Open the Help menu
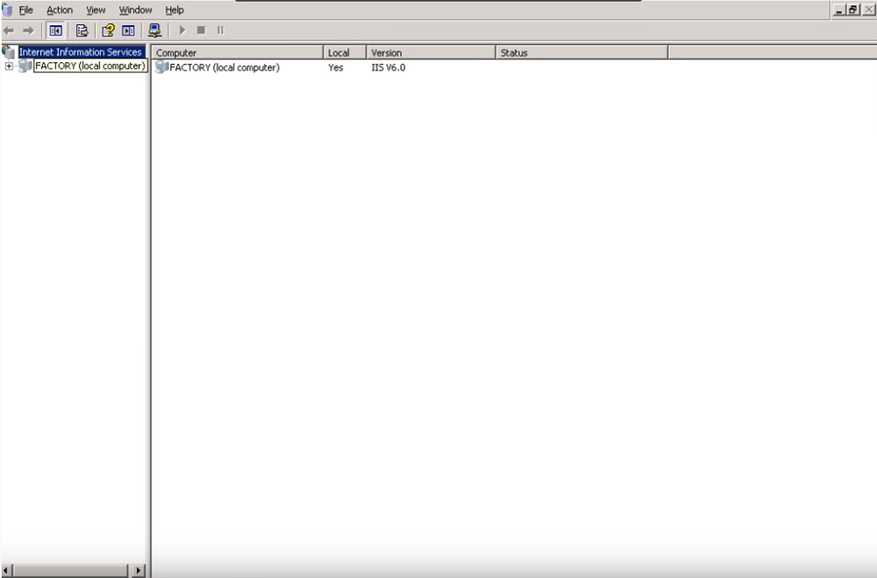 [x=175, y=10]
